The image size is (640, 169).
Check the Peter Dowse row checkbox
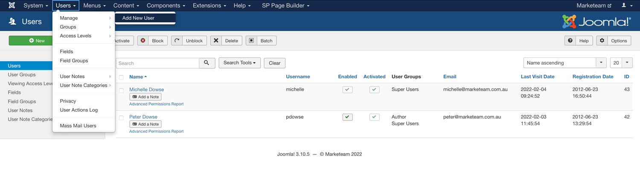[121, 117]
